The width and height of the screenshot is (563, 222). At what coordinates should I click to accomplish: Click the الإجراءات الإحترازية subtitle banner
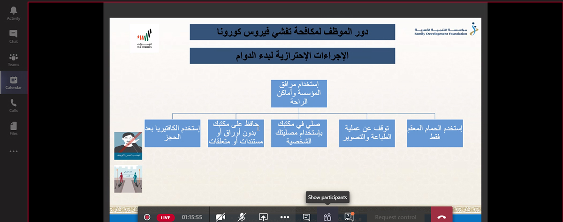tap(292, 56)
